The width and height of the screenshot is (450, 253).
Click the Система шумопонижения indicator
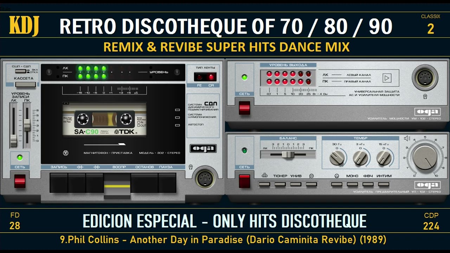click(x=178, y=117)
